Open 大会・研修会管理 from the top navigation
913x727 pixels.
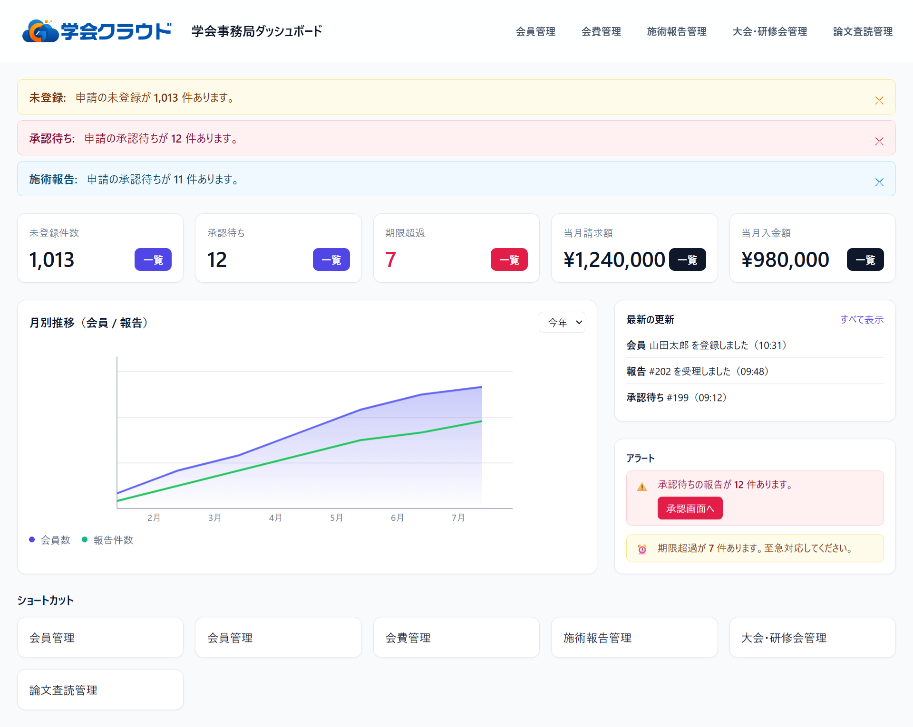[x=769, y=31]
